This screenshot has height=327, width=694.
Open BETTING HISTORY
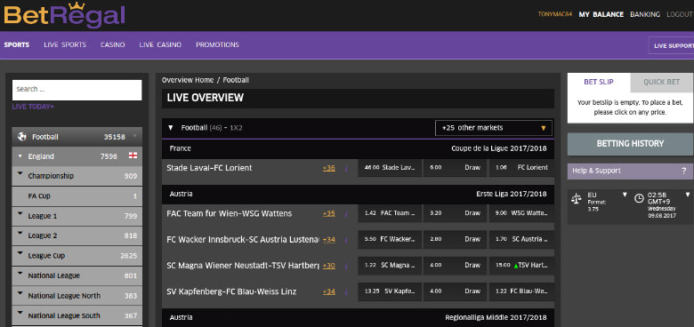click(x=630, y=144)
